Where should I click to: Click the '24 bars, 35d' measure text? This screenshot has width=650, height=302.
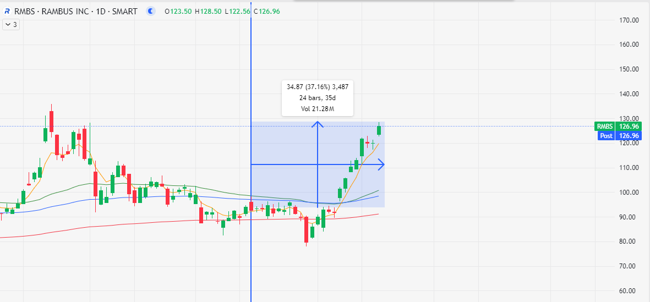click(x=318, y=98)
